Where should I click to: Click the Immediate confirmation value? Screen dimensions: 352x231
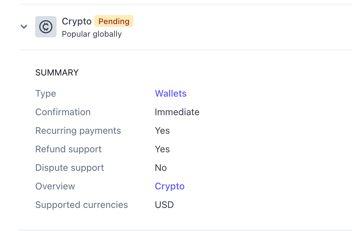pyautogui.click(x=177, y=112)
